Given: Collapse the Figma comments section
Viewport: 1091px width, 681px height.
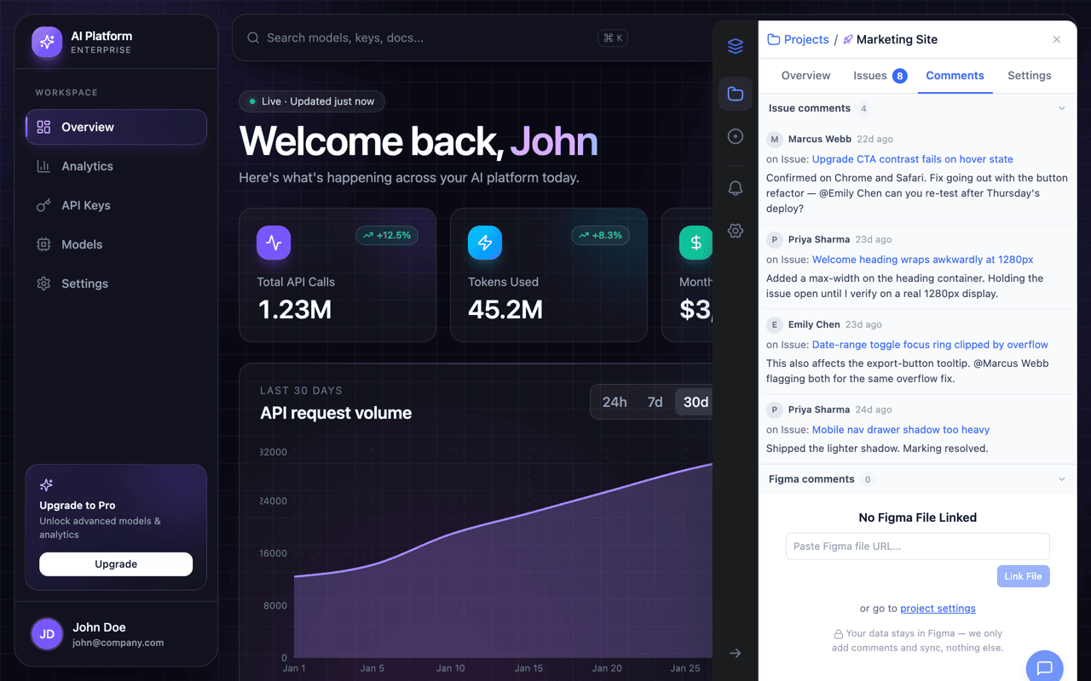Looking at the screenshot, I should [1061, 479].
